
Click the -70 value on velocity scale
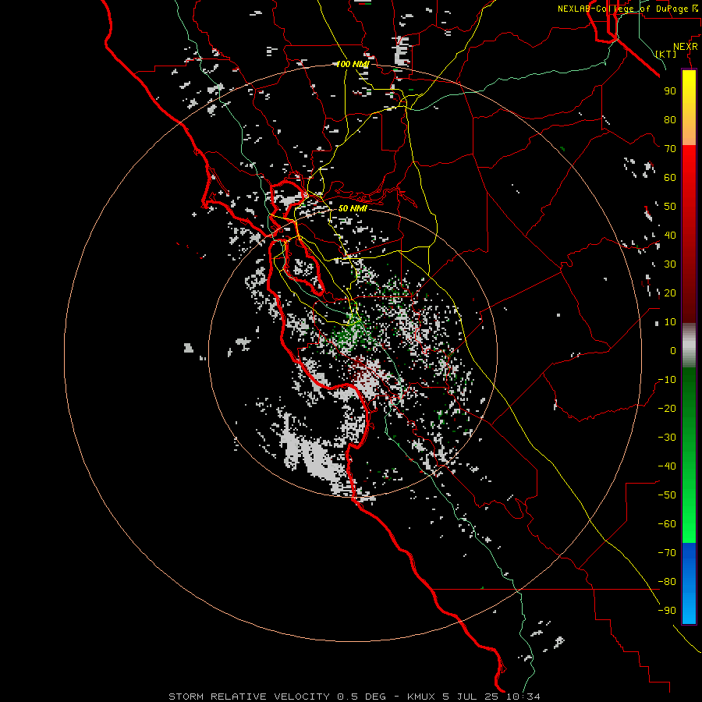(667, 553)
